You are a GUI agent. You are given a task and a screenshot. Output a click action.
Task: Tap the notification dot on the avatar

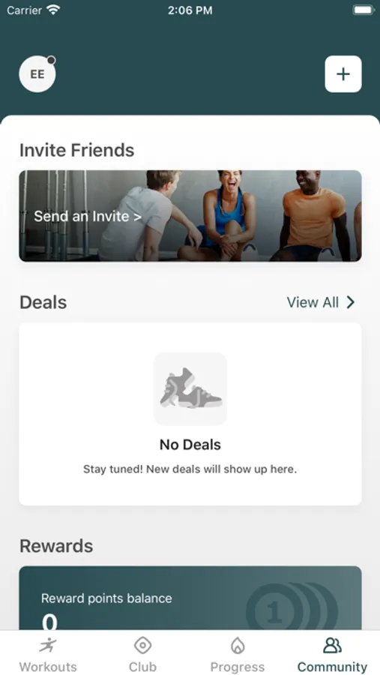point(51,60)
